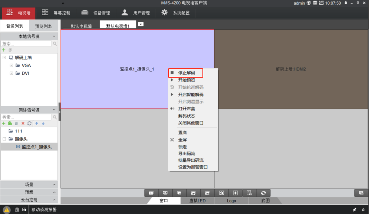The image size is (369, 214).
Task: Click the blue move-down arrow icon
Action: point(43,123)
